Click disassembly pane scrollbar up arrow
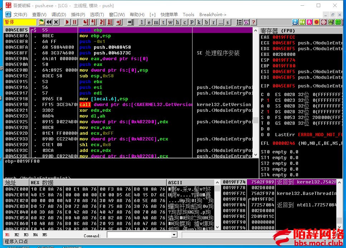Image resolution: width=346 pixels, height=248 pixels. 256,30
